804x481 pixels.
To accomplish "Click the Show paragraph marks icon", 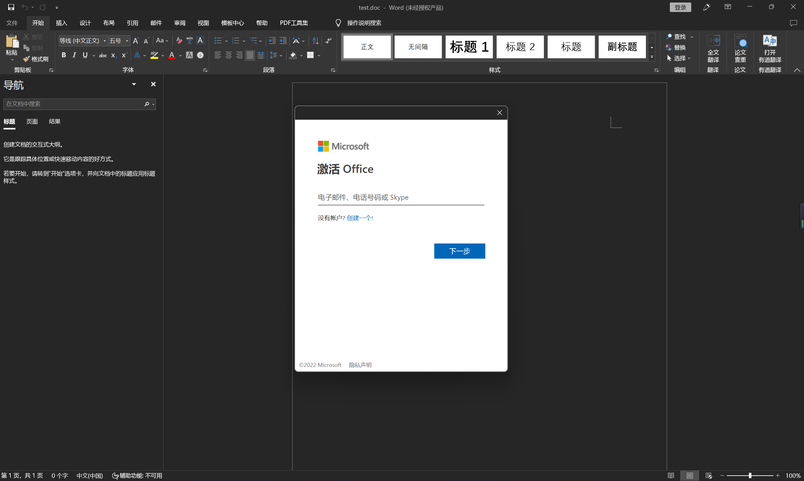I will coord(328,41).
